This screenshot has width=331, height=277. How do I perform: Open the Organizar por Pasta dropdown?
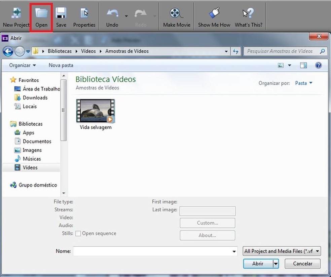pos(303,83)
